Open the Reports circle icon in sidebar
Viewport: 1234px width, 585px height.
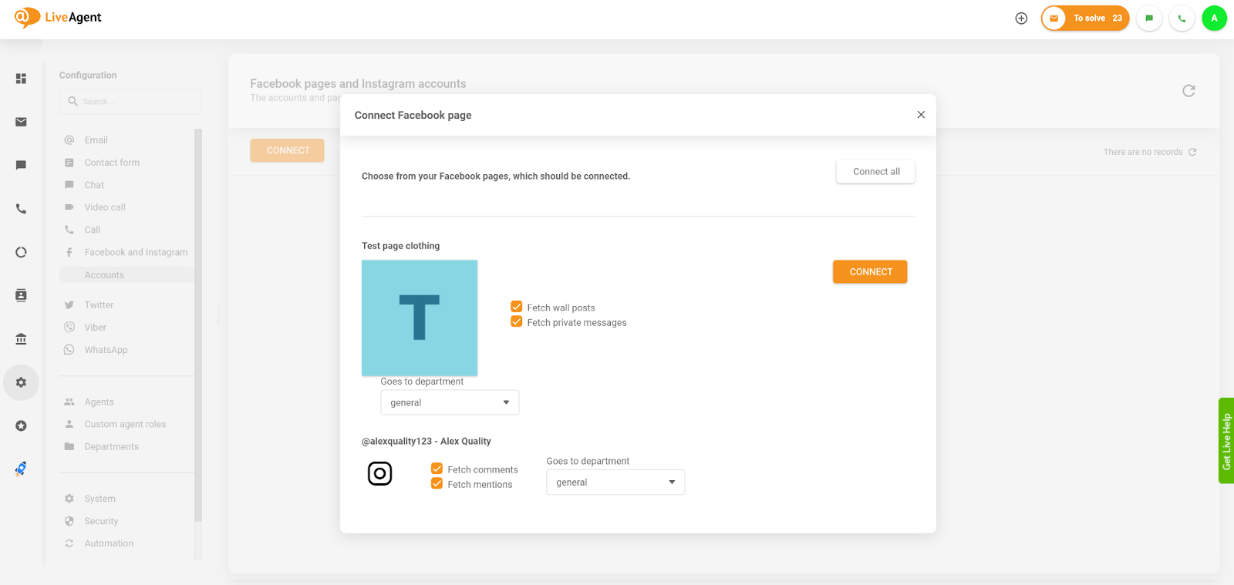[21, 252]
